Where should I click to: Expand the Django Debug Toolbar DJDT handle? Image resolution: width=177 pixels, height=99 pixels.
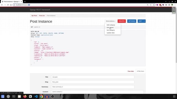(174, 10)
